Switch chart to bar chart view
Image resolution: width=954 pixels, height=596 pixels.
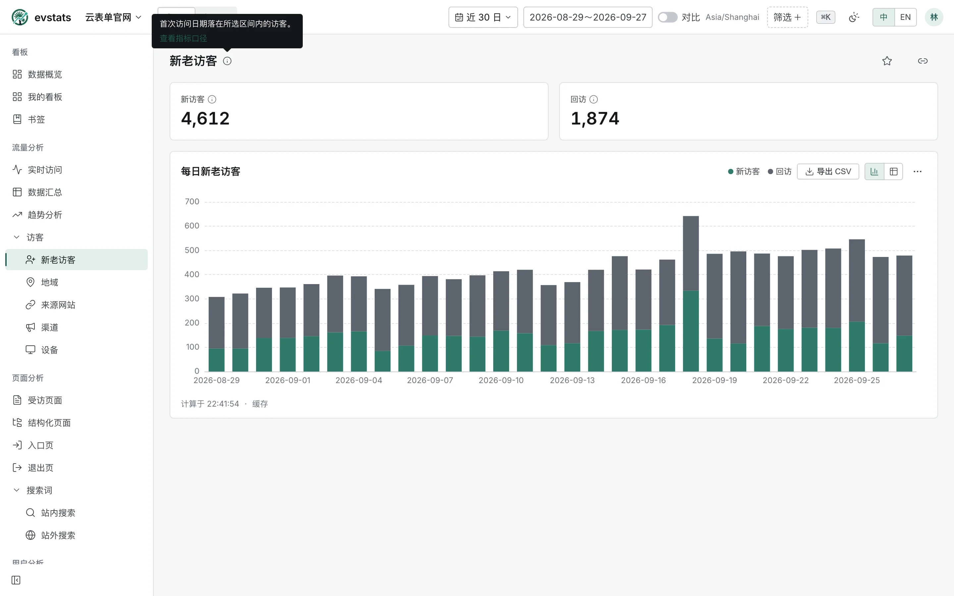pyautogui.click(x=874, y=172)
